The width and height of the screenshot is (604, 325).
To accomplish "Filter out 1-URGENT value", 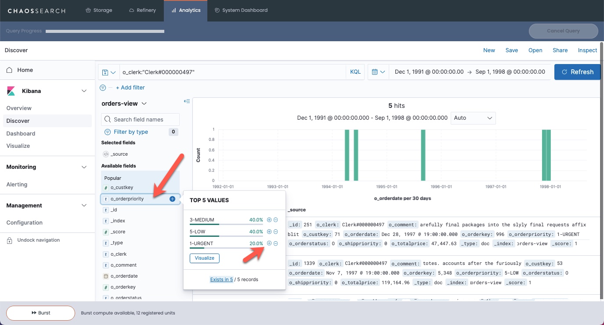I will (x=276, y=243).
